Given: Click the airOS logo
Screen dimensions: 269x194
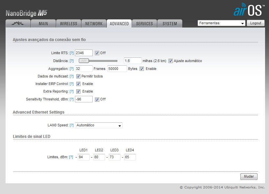Looking at the screenshot, I should [x=249, y=10].
